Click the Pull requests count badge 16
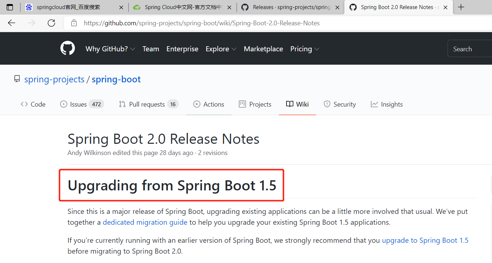The height and width of the screenshot is (263, 492). pyautogui.click(x=173, y=104)
